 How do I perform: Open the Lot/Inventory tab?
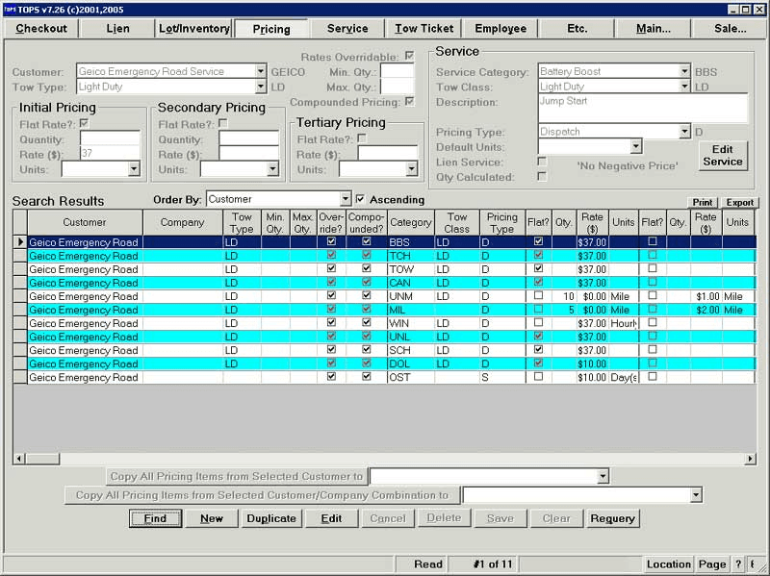194,29
